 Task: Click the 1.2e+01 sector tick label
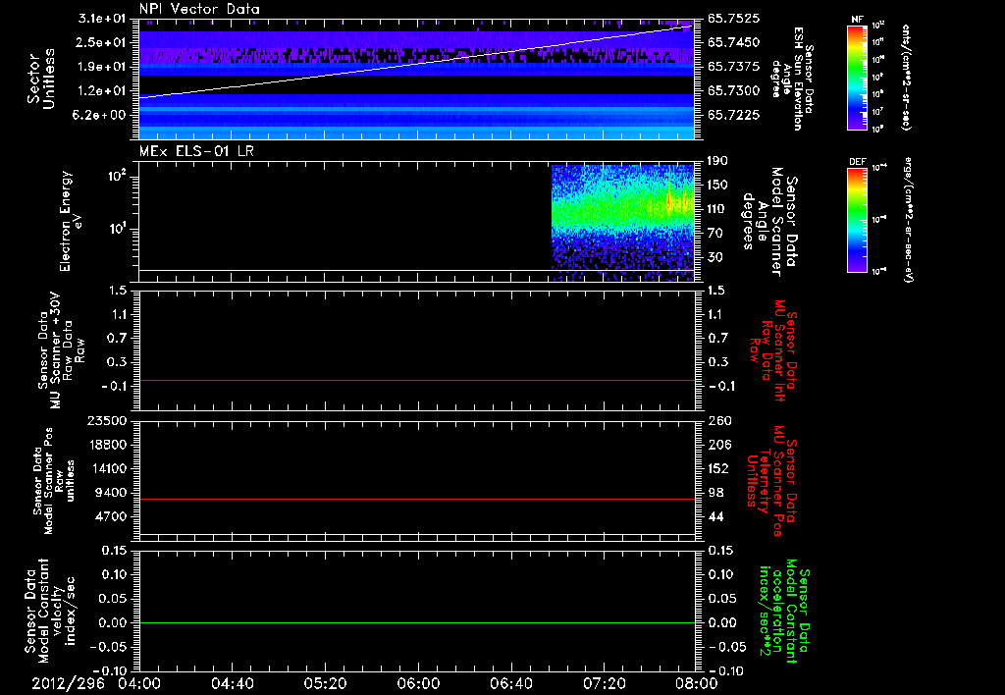(x=101, y=91)
